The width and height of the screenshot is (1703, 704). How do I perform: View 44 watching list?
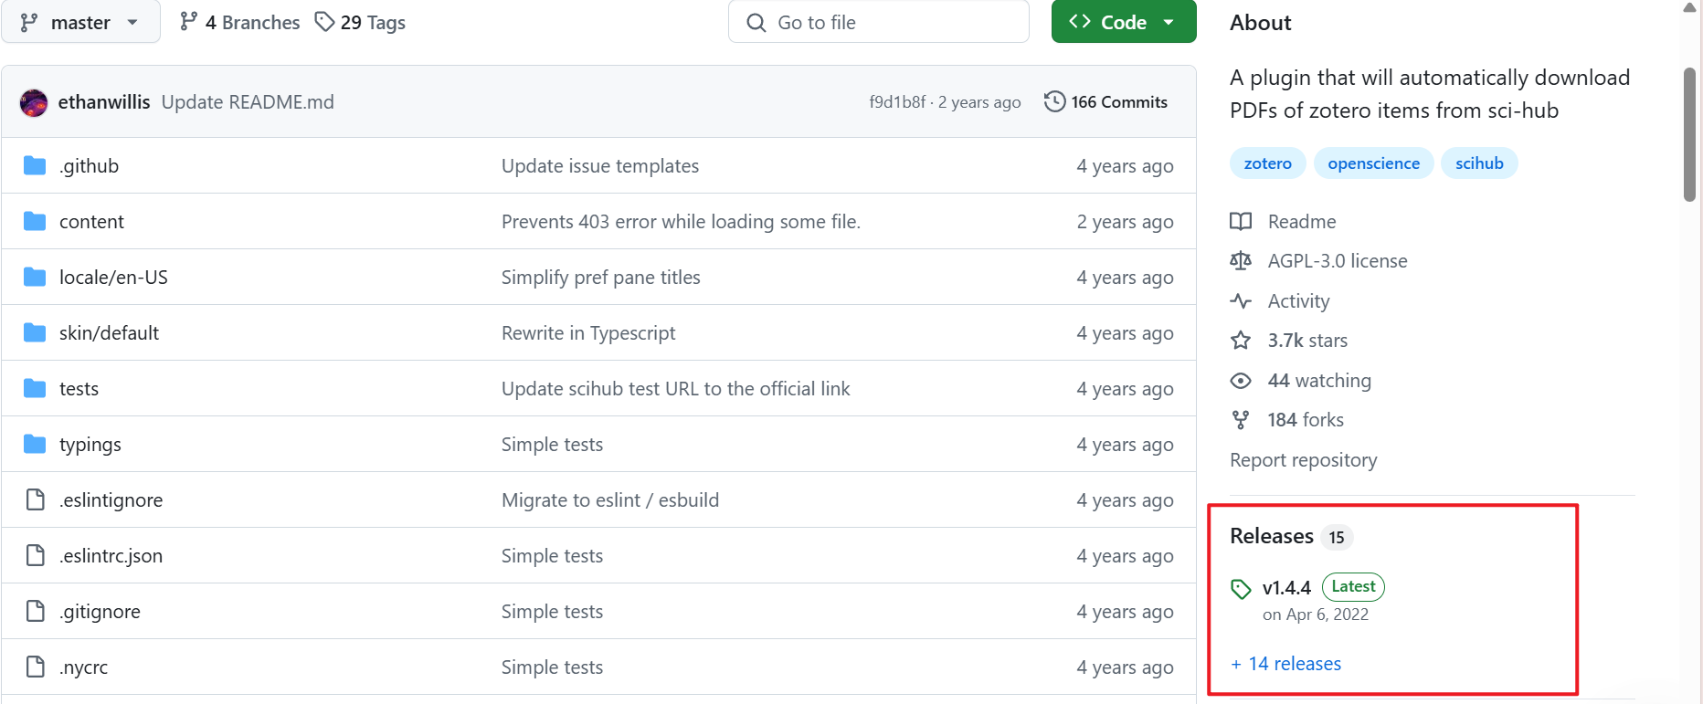pos(1319,381)
